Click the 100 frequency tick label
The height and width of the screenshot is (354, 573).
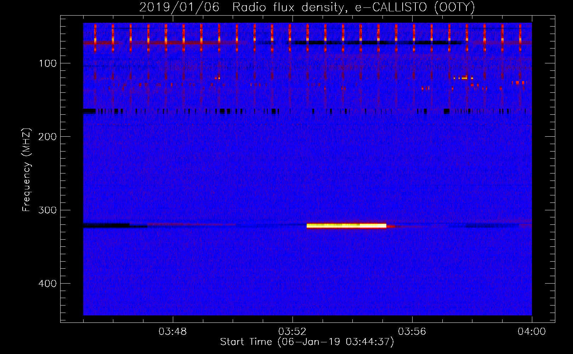48,64
